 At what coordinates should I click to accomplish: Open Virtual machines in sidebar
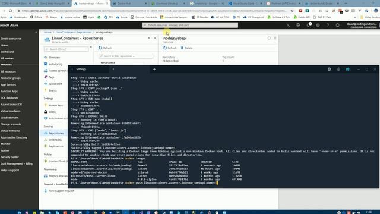[11, 111]
